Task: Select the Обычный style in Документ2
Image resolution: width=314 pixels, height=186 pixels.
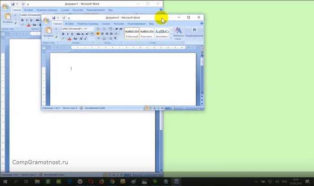Action: point(132,33)
